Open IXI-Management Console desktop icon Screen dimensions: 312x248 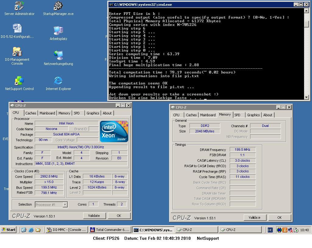click(17, 56)
